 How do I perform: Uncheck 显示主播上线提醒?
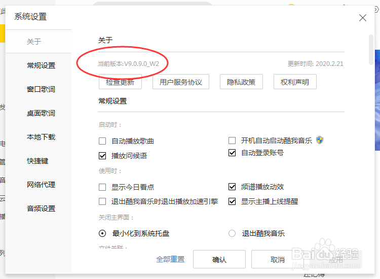click(x=232, y=201)
